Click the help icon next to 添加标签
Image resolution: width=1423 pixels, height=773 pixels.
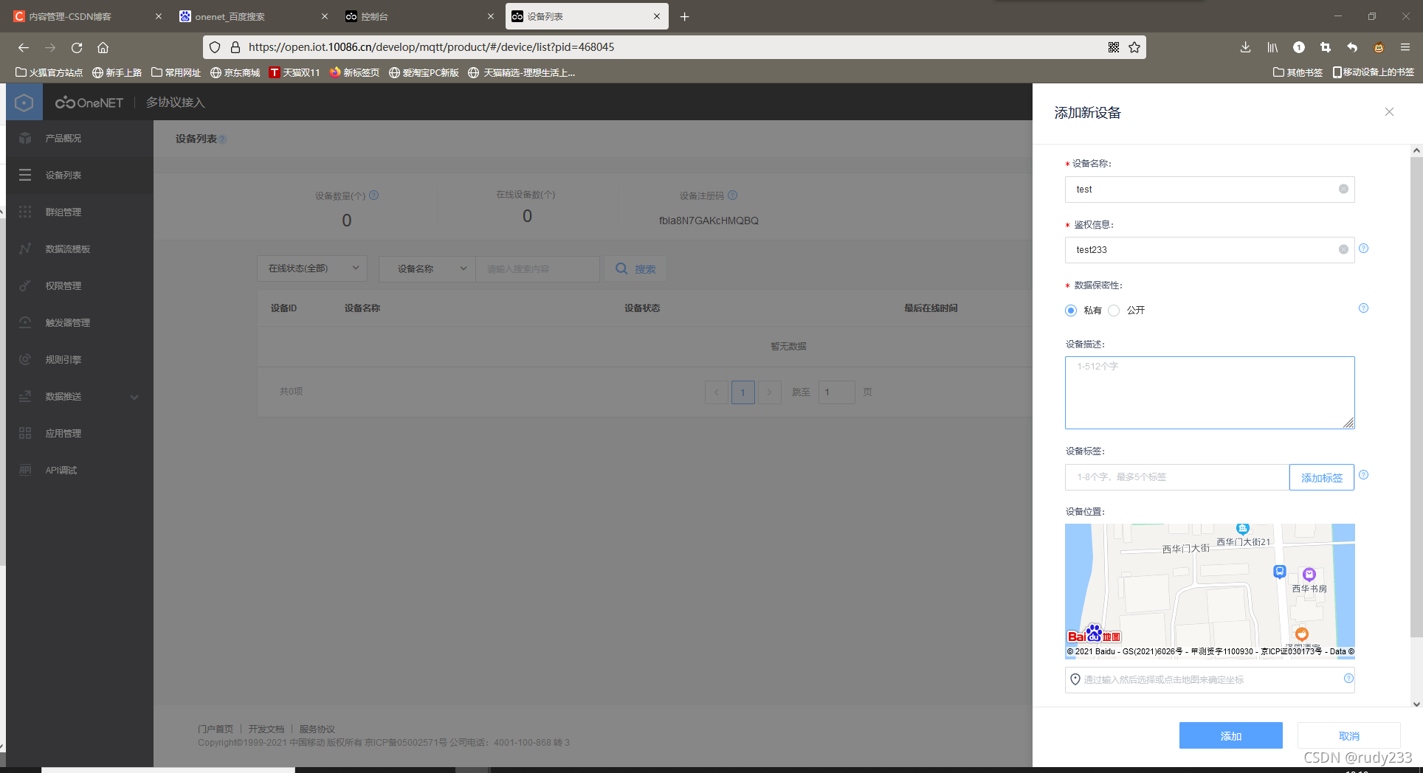(1363, 475)
